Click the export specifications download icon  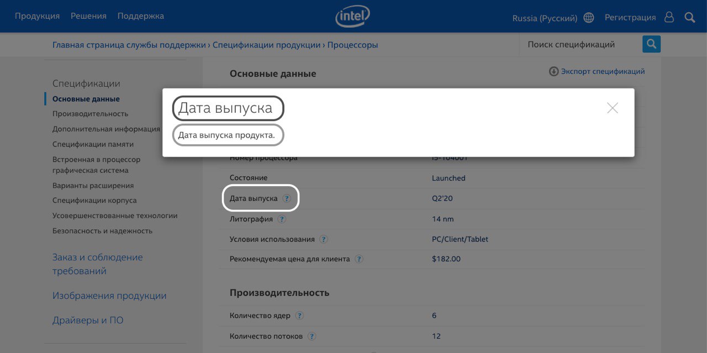[553, 71]
